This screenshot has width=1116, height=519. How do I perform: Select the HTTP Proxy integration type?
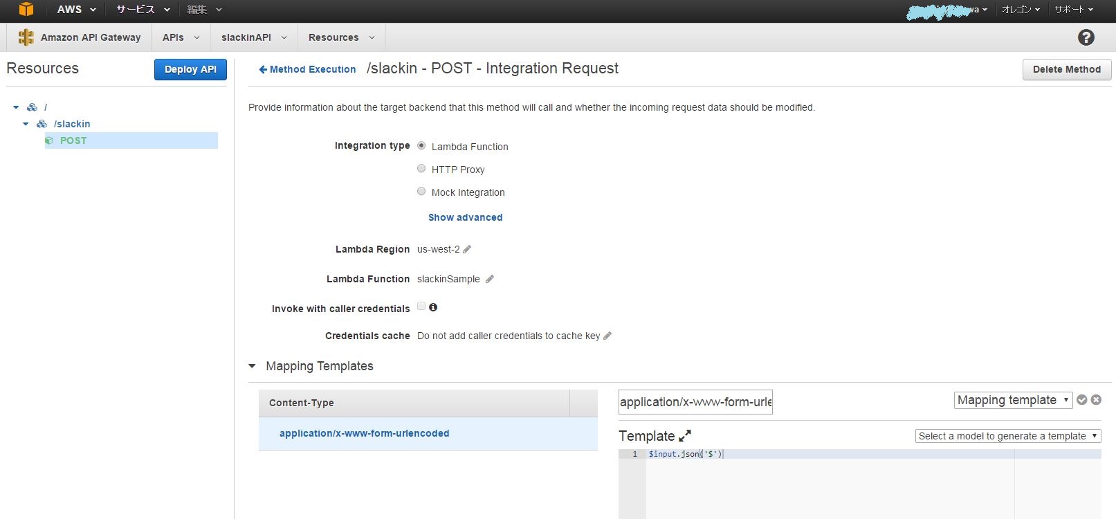pos(421,169)
